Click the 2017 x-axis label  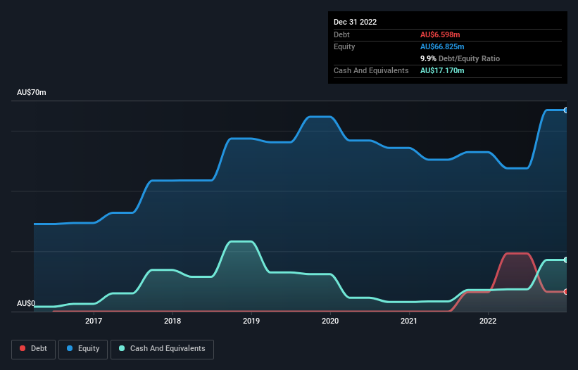point(94,321)
